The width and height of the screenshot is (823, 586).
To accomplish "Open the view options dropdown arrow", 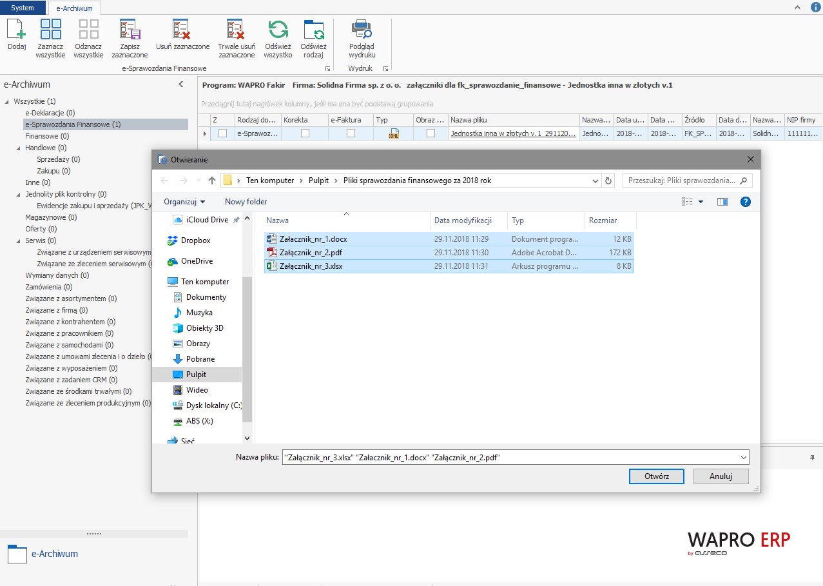I will [x=701, y=202].
